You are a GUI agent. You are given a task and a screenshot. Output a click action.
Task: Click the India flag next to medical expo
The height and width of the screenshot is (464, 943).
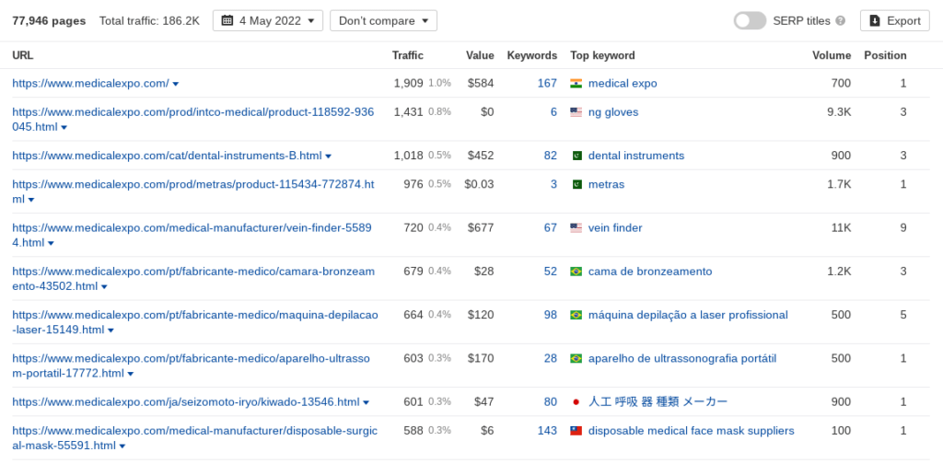576,84
